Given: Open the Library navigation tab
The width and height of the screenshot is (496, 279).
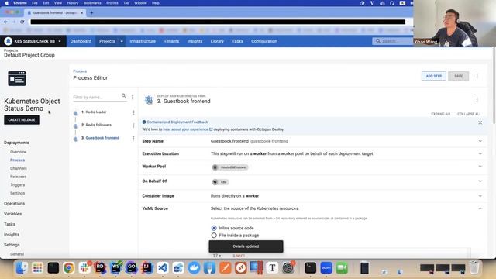Looking at the screenshot, I should click(x=217, y=41).
